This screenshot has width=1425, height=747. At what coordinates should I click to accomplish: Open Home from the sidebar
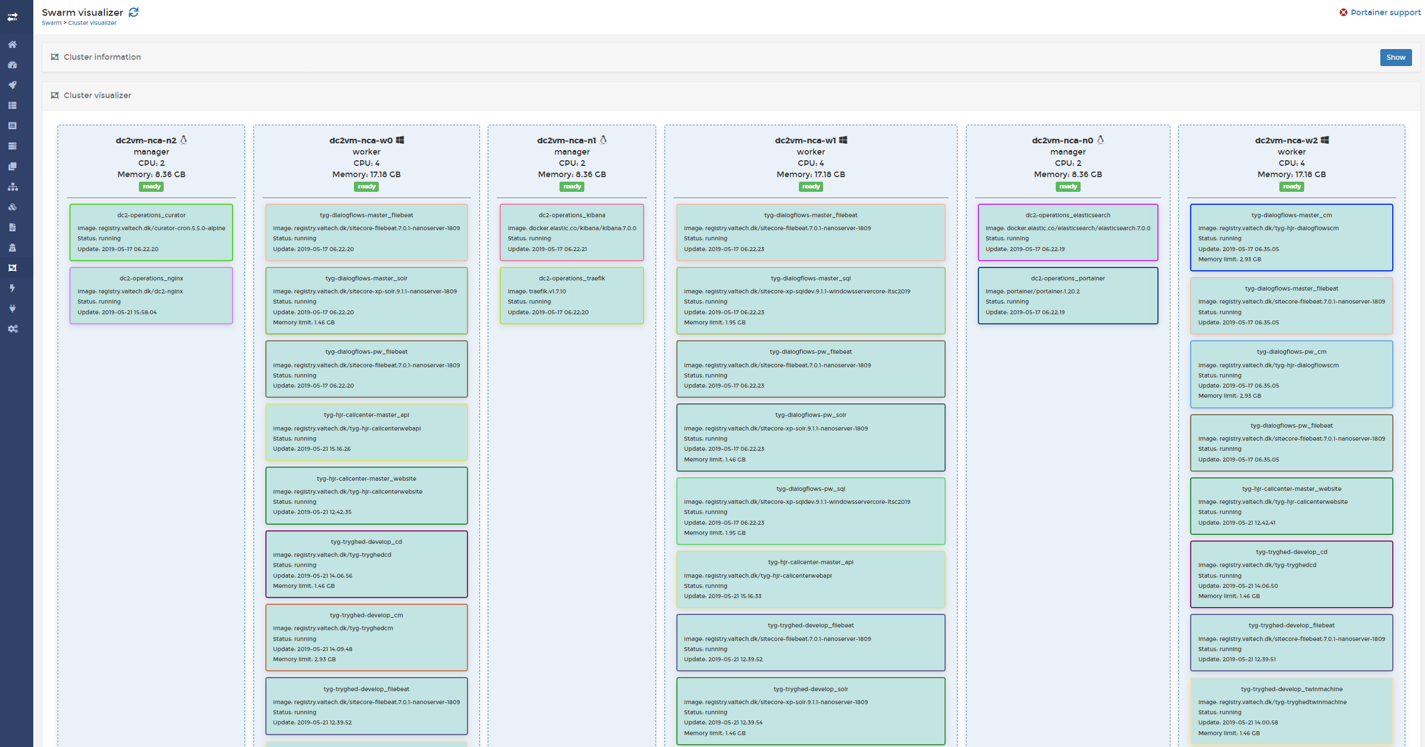12,45
